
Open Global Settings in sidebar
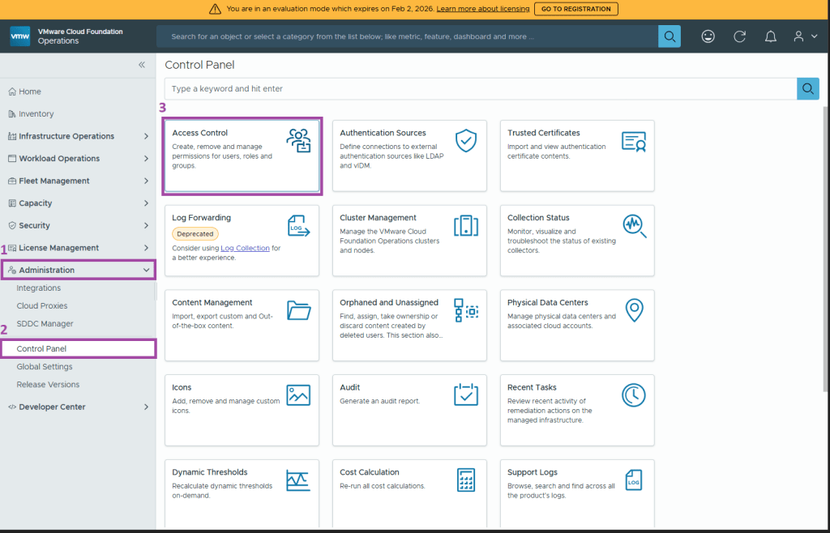click(45, 367)
